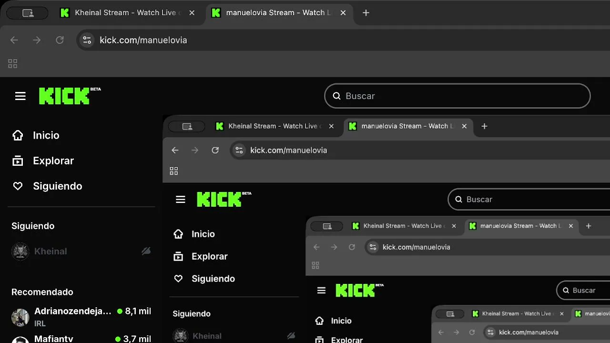This screenshot has width=610, height=343.
Task: Open Kheinal channel in second-level following list
Action: 234,336
